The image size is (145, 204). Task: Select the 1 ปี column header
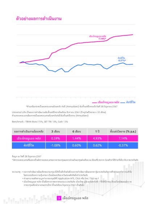point(98,131)
